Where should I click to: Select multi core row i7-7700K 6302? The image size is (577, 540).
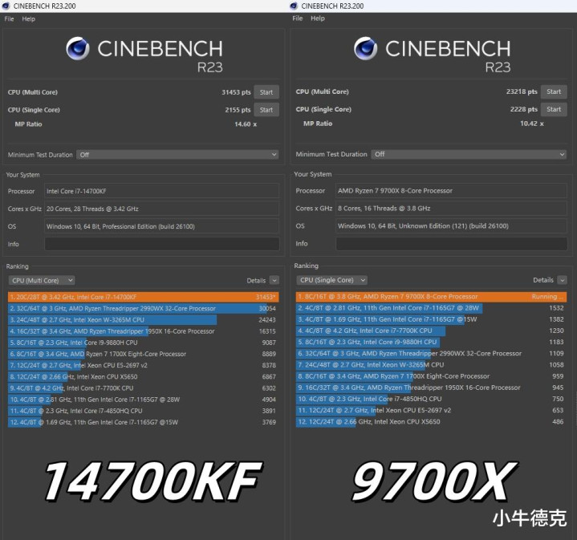pyautogui.click(x=143, y=388)
